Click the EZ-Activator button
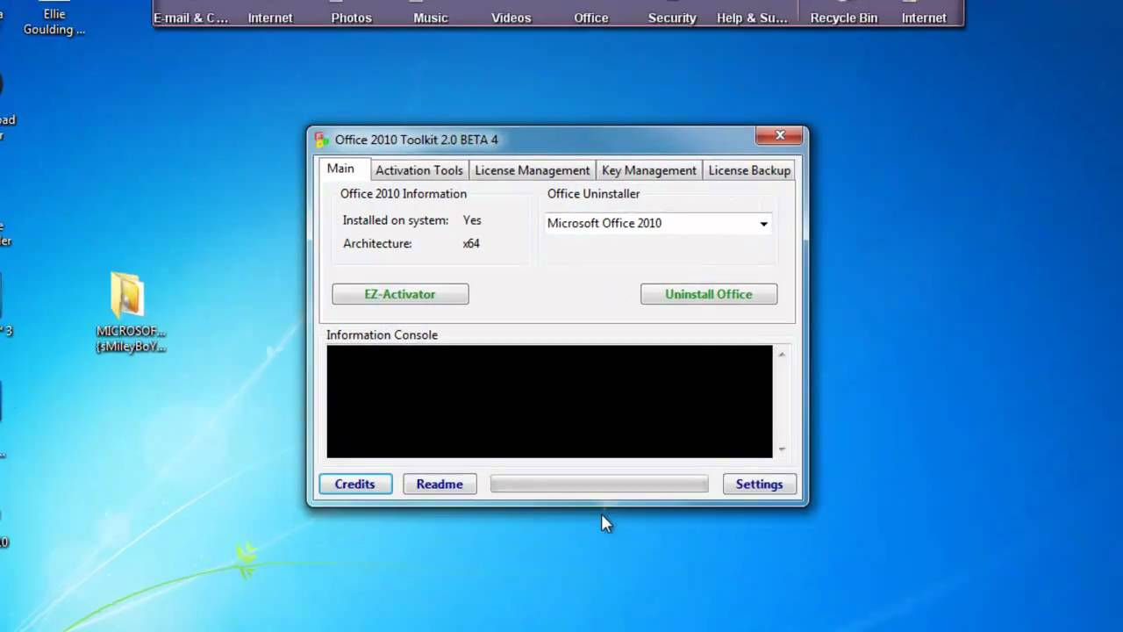The image size is (1123, 632). [400, 294]
